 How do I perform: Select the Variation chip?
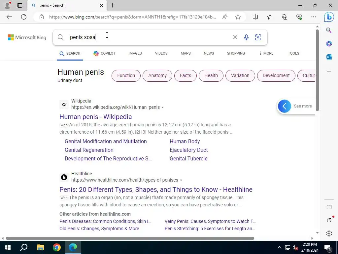pos(240,76)
